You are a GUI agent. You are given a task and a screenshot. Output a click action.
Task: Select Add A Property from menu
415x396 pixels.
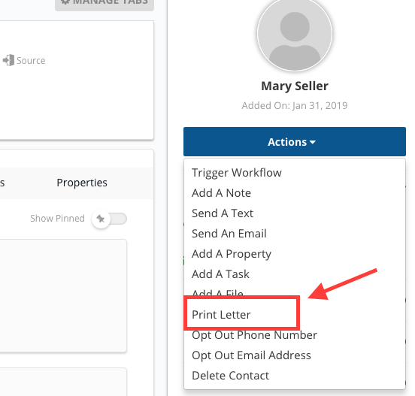(232, 254)
